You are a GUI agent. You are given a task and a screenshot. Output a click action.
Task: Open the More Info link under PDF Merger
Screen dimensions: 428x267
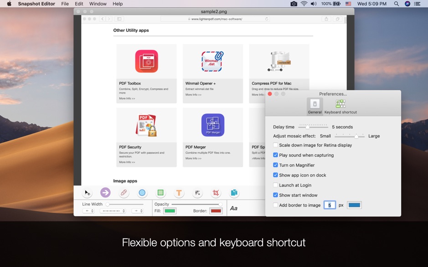192,158
